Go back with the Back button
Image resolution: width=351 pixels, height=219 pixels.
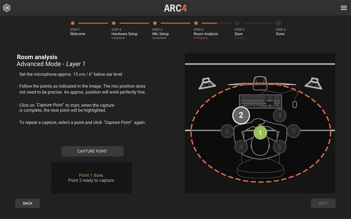(x=28, y=203)
